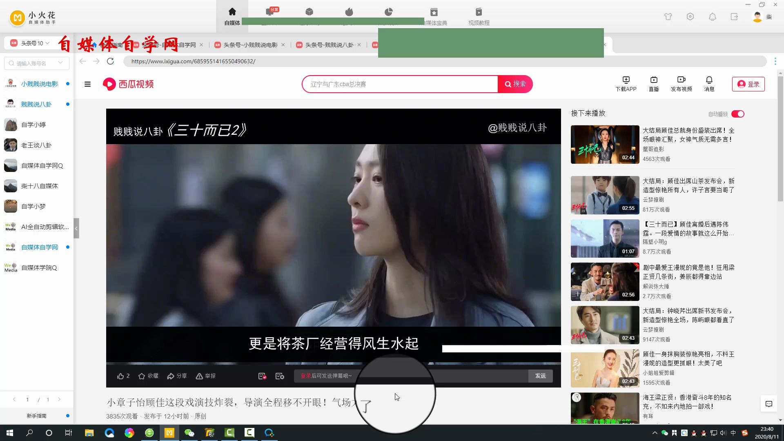The width and height of the screenshot is (784, 441).
Task: Open the 新手指南 link
Action: (37, 416)
